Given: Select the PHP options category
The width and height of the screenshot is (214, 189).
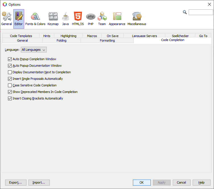Looking at the screenshot, I should (x=90, y=19).
